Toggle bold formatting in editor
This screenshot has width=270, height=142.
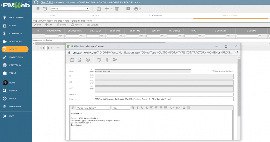coord(133,108)
